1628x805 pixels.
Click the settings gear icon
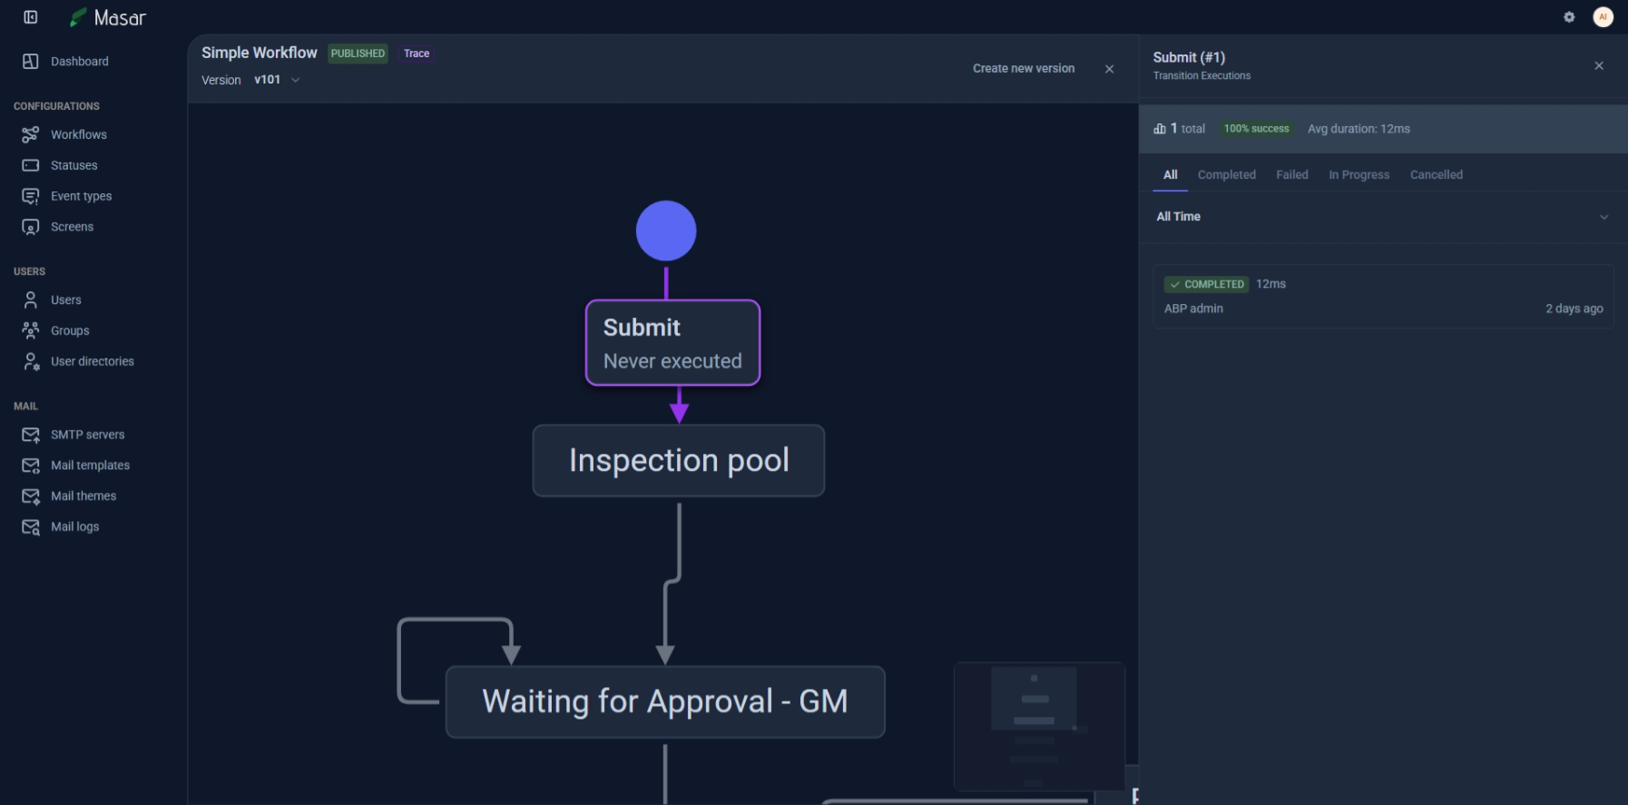point(1569,17)
